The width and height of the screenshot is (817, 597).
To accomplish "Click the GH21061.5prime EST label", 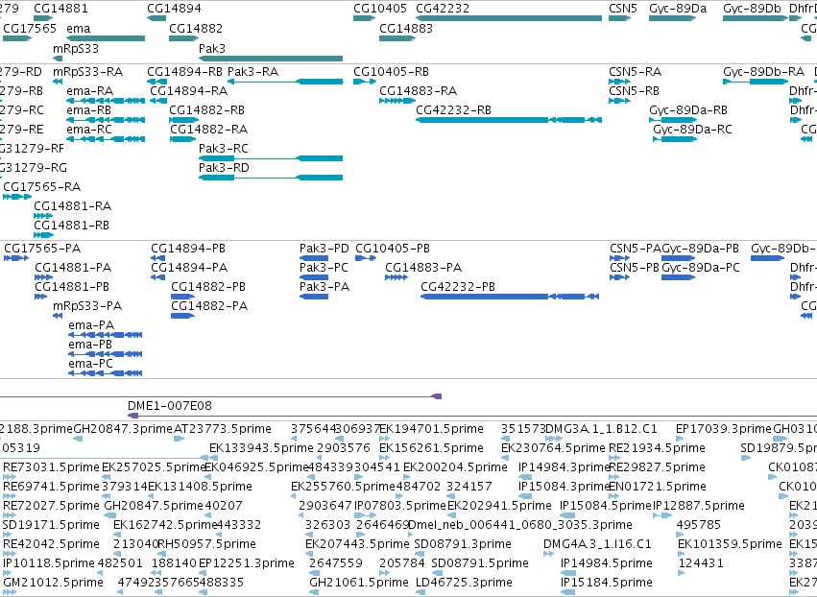I will [x=359, y=583].
